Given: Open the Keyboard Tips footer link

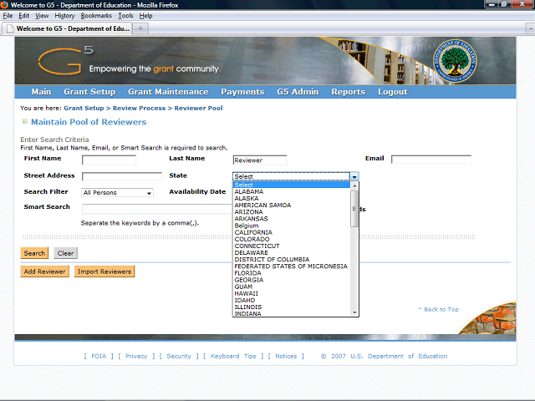Looking at the screenshot, I should coord(233,356).
